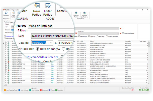Select client ALEXANDRE BORGES GARIANI

point(99,70)
